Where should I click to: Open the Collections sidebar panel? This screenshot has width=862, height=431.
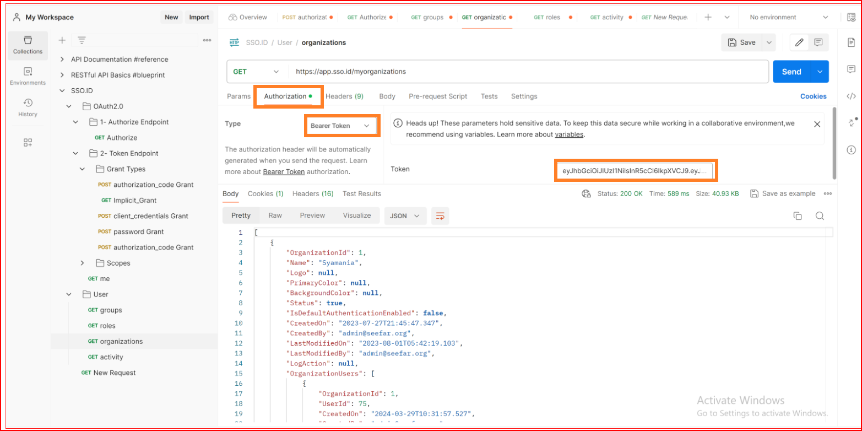coord(28,45)
